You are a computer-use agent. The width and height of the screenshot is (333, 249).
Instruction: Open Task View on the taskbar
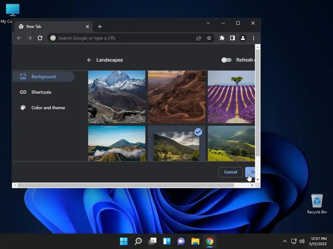(x=153, y=241)
